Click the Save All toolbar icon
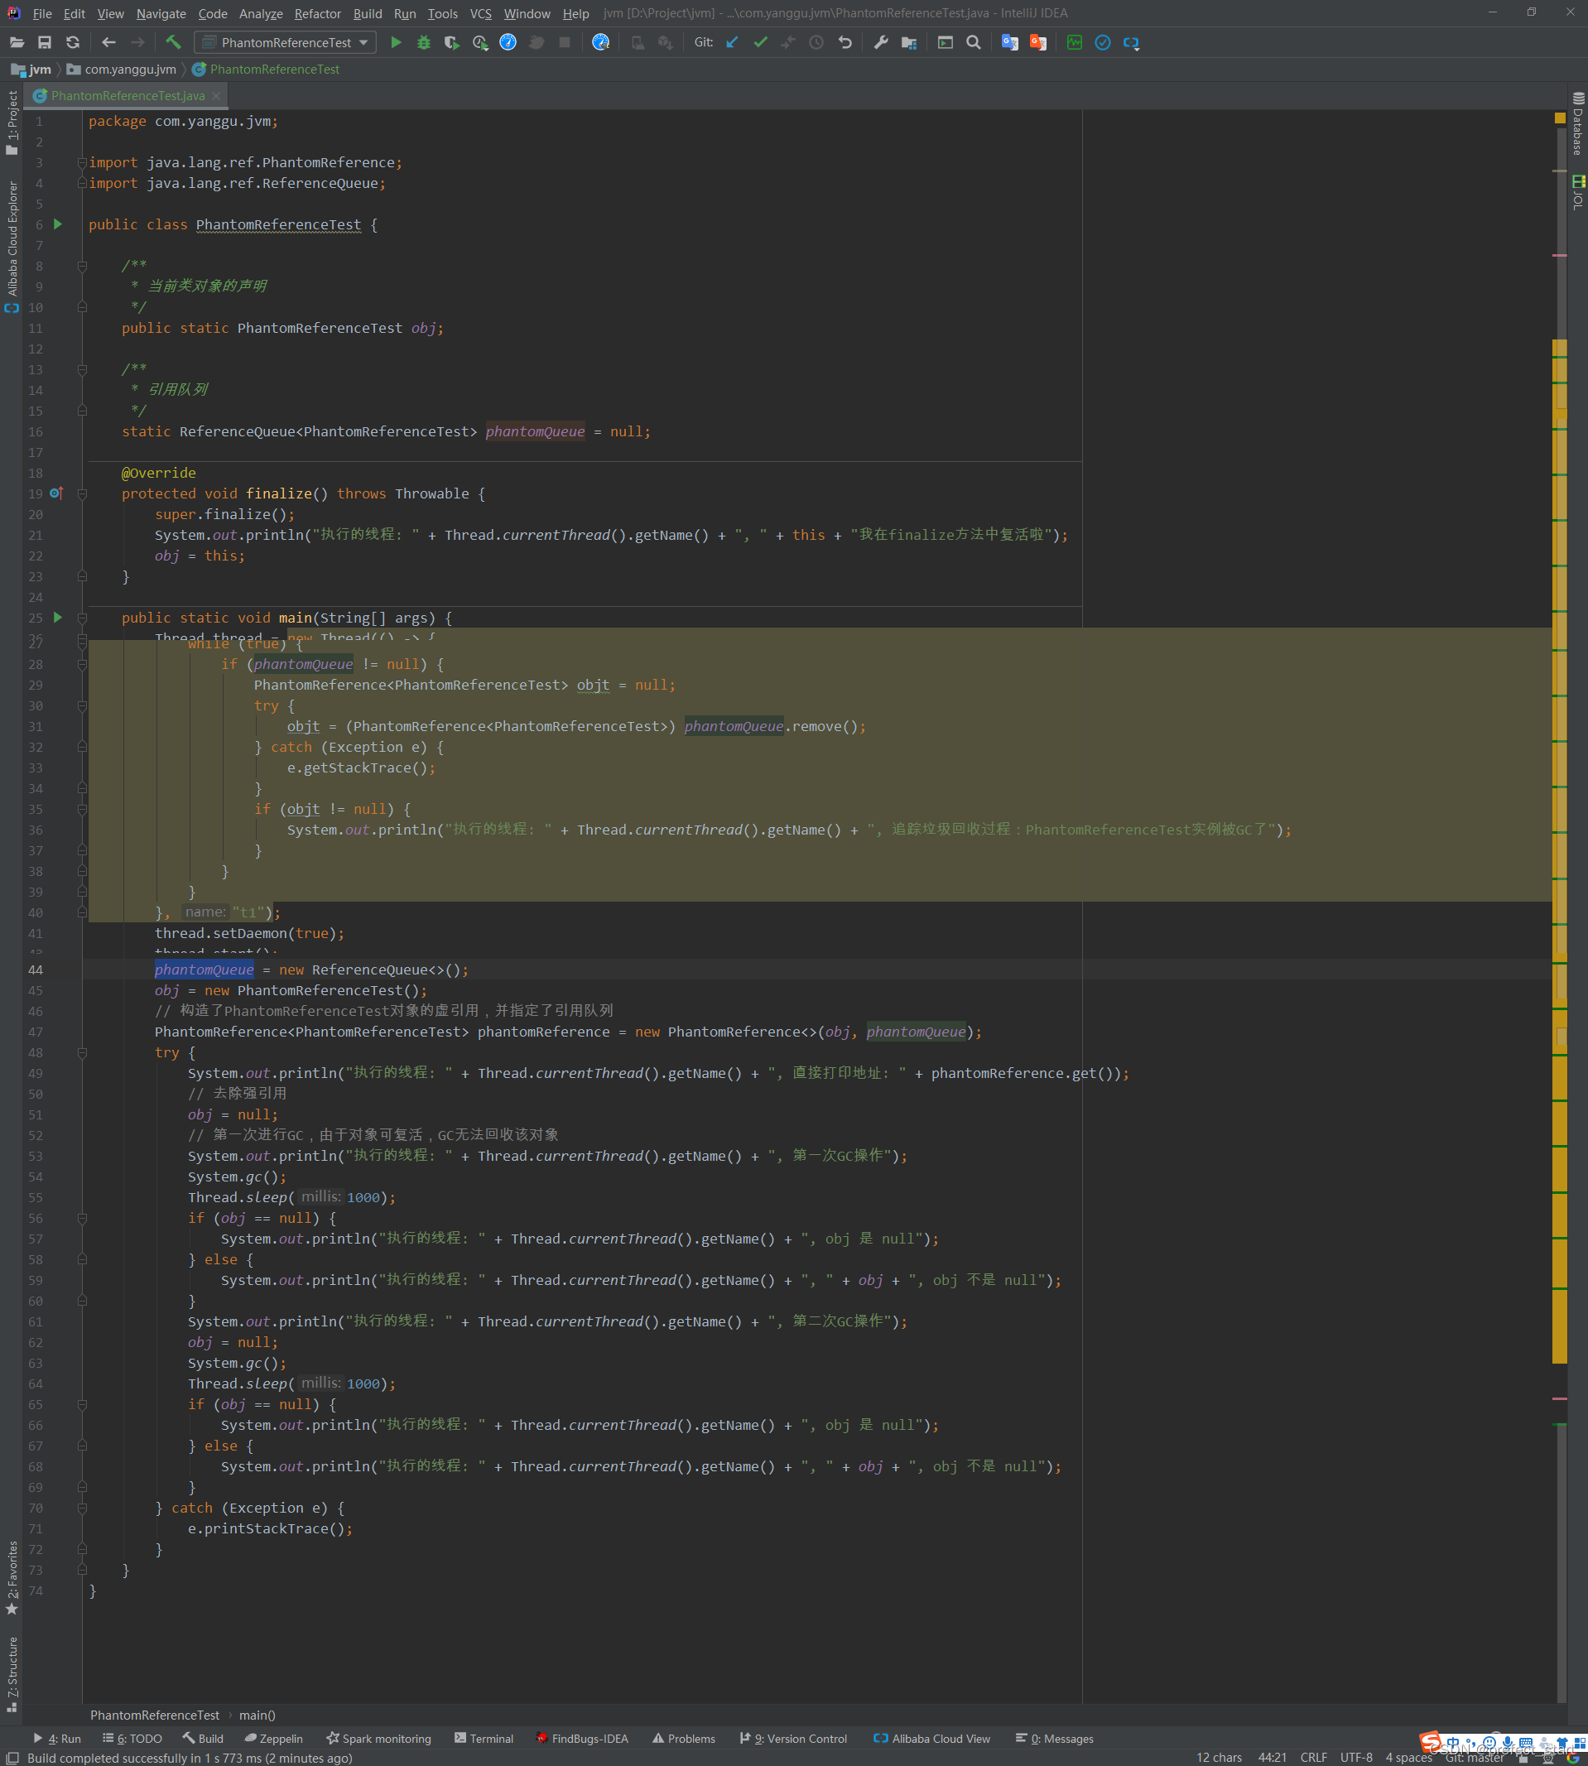Viewport: 1588px width, 1766px height. (45, 42)
